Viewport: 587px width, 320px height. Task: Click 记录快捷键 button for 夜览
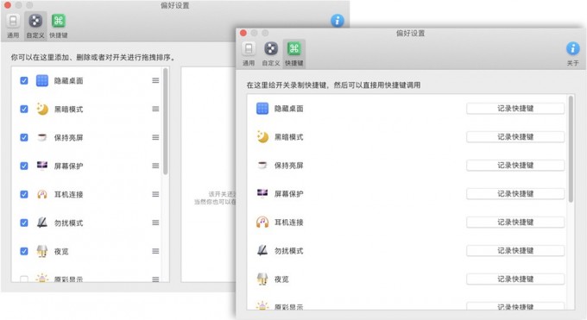tap(515, 279)
